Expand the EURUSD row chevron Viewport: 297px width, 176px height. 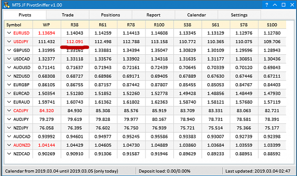click(9, 33)
